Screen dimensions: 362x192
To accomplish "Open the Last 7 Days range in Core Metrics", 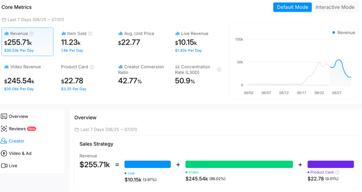I will pos(33,20).
